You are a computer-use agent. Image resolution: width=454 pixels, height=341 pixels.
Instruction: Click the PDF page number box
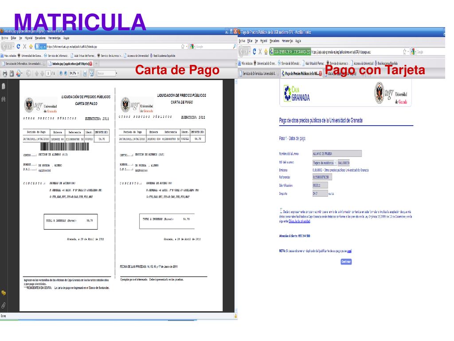pyautogui.click(x=48, y=74)
